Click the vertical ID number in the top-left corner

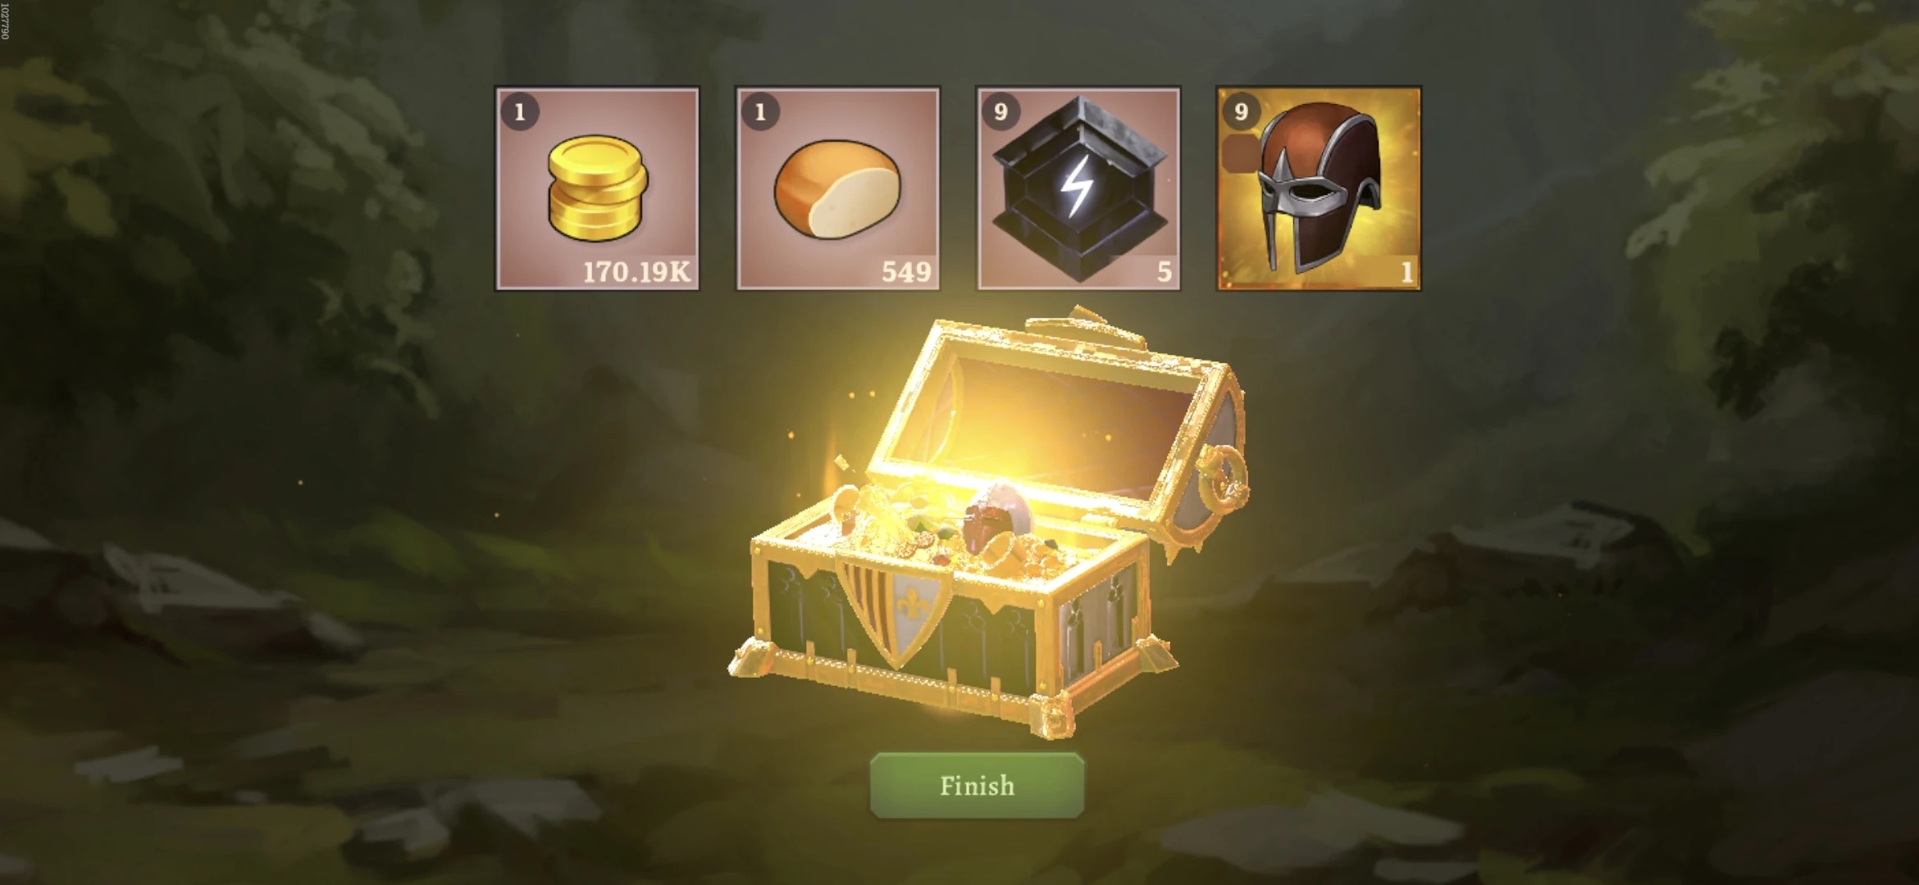(x=5, y=20)
